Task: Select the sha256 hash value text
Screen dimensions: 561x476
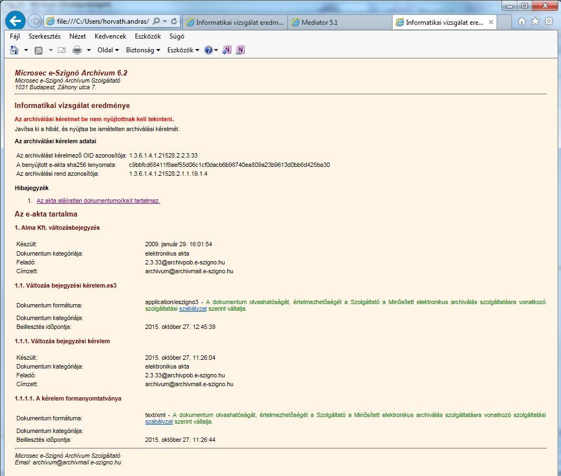Action: [x=230, y=165]
